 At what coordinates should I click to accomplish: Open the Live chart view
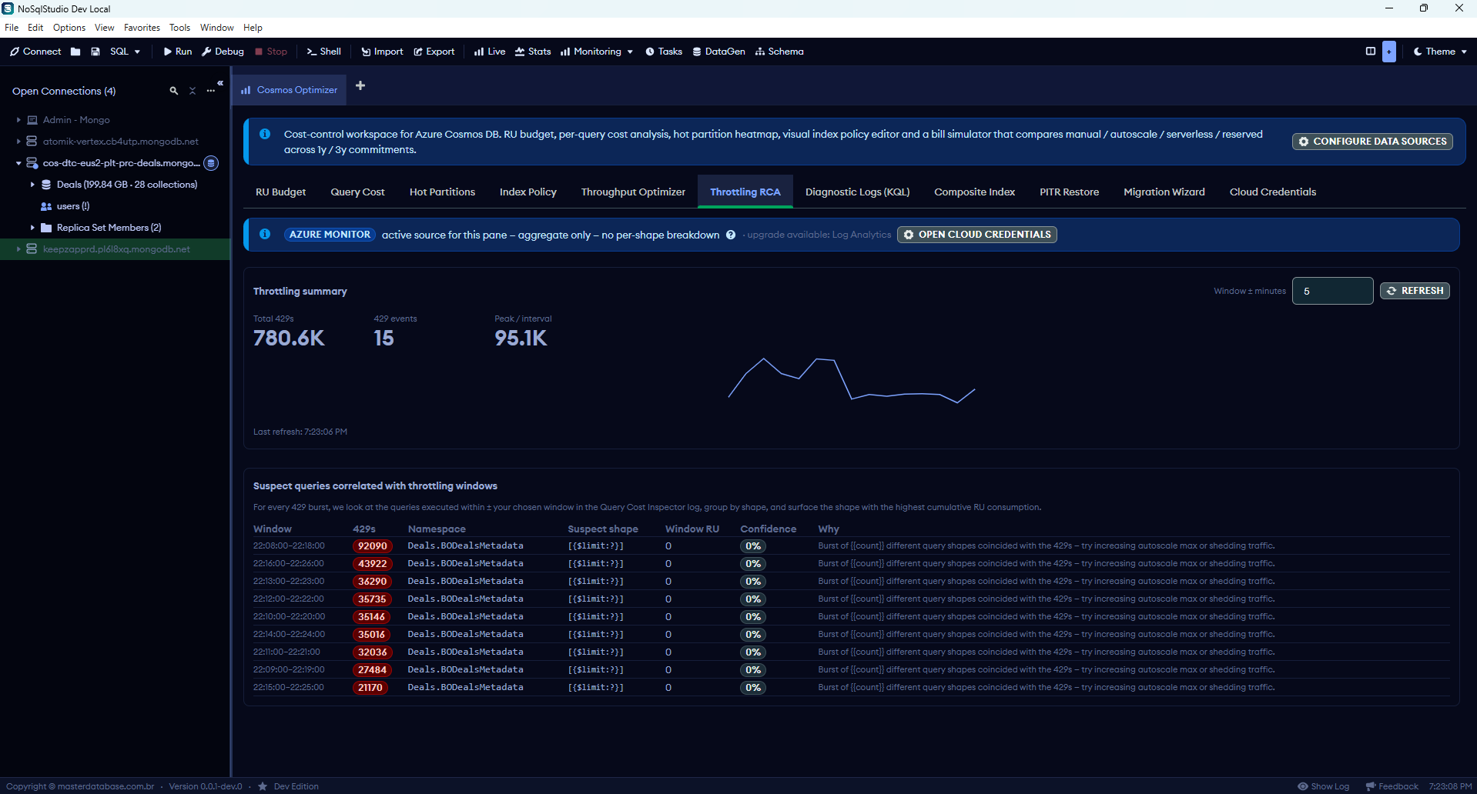[490, 52]
